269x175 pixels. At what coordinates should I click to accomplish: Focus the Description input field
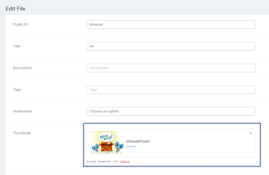pyautogui.click(x=171, y=68)
